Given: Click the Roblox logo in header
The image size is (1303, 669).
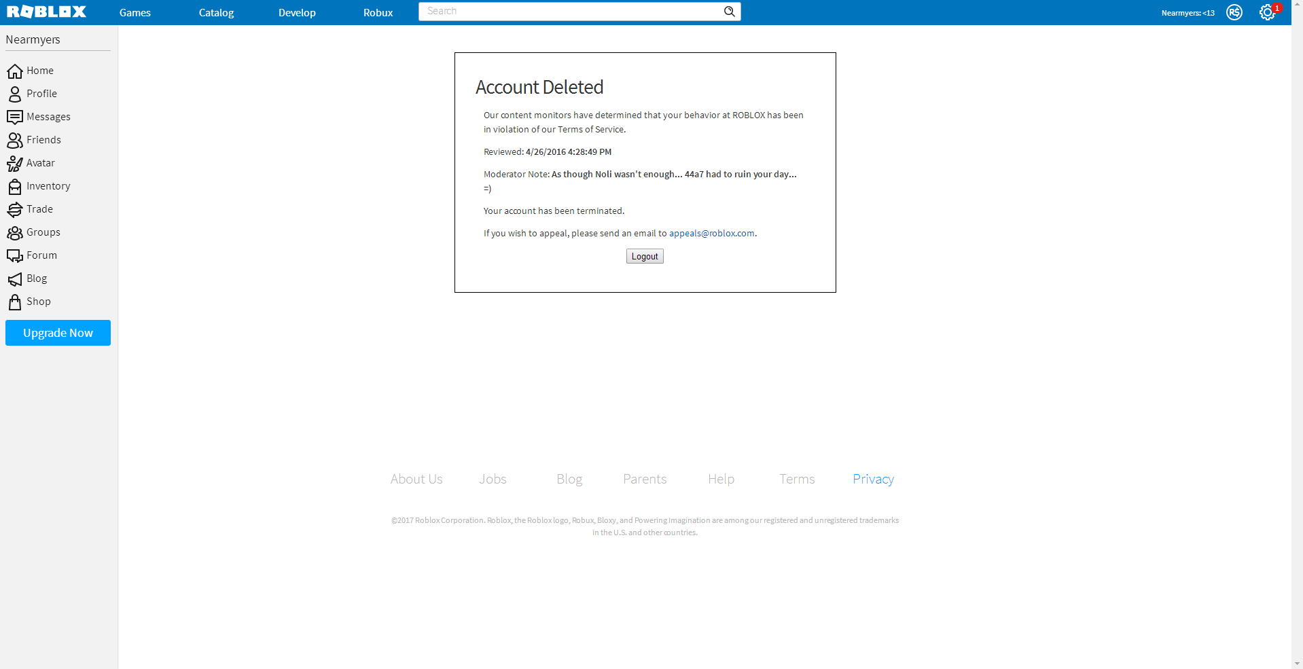Looking at the screenshot, I should point(46,12).
